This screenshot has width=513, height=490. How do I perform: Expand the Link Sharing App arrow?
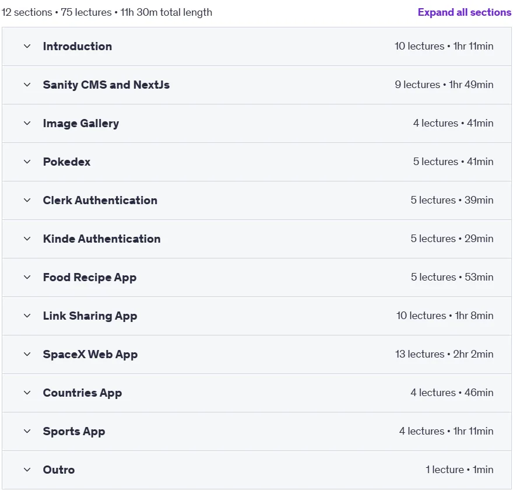27,316
